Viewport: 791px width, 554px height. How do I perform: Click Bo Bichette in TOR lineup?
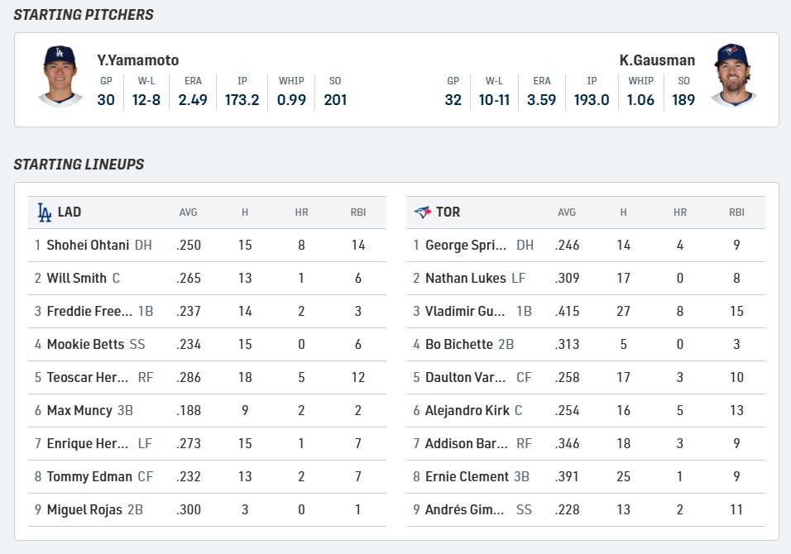point(459,345)
